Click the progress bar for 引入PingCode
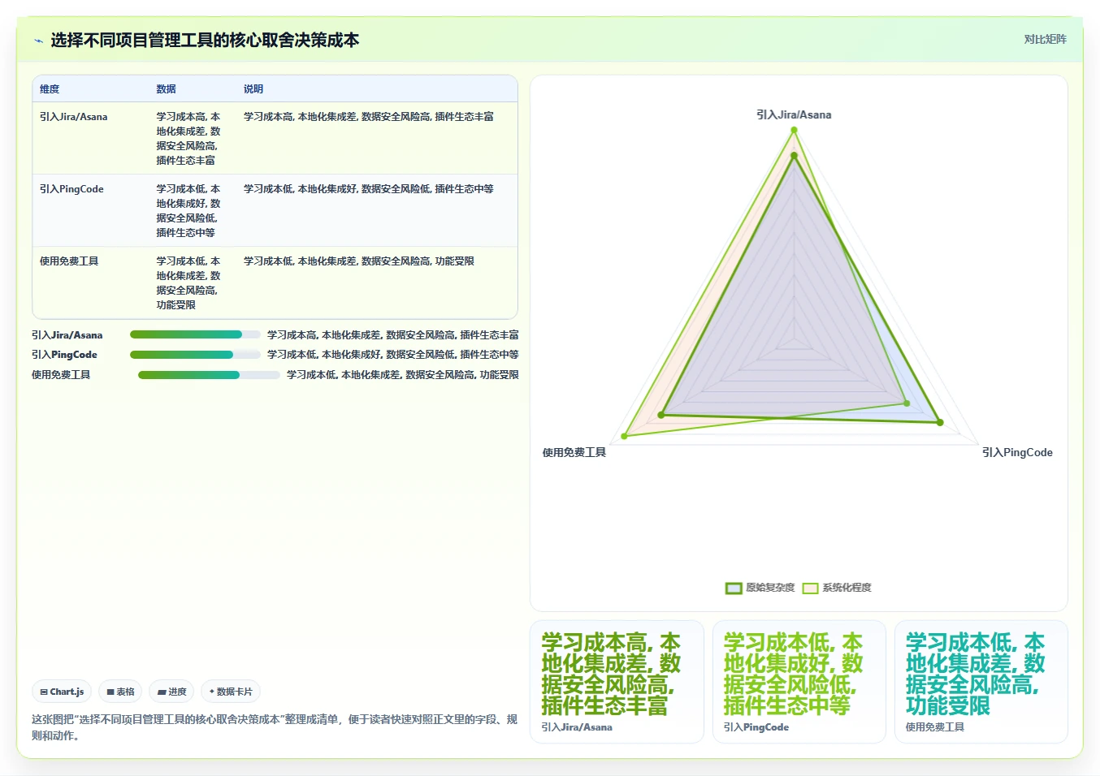 pyautogui.click(x=195, y=355)
